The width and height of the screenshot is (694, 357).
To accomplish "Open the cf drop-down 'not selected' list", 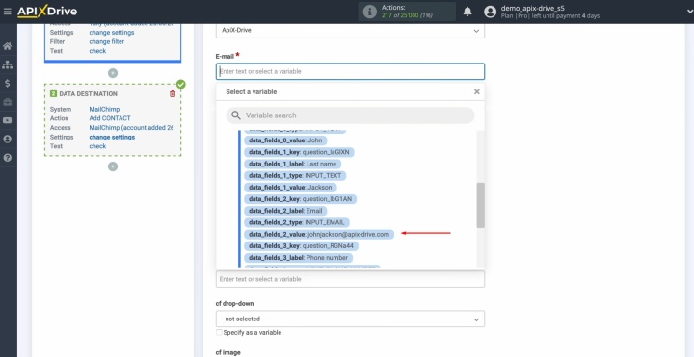I will [x=350, y=319].
